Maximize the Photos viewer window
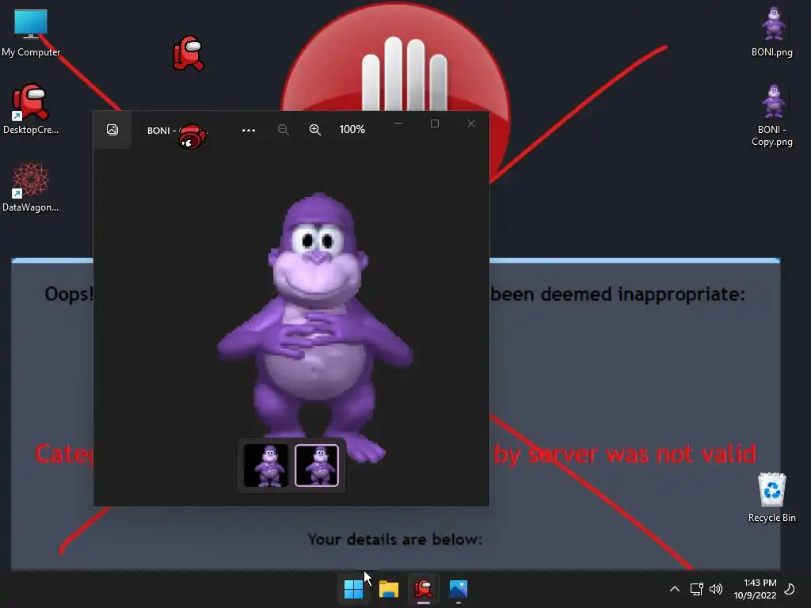This screenshot has width=811, height=608. coord(435,123)
